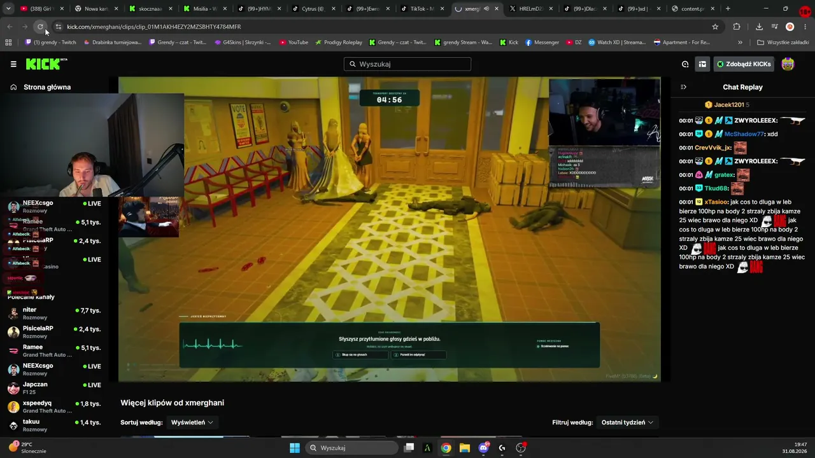
Task: Click username Jacek1201 in chat replay
Action: 729,105
